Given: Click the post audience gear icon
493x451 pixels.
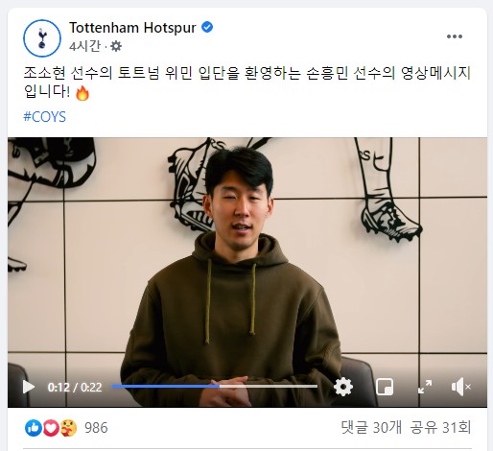Looking at the screenshot, I should pos(116,47).
